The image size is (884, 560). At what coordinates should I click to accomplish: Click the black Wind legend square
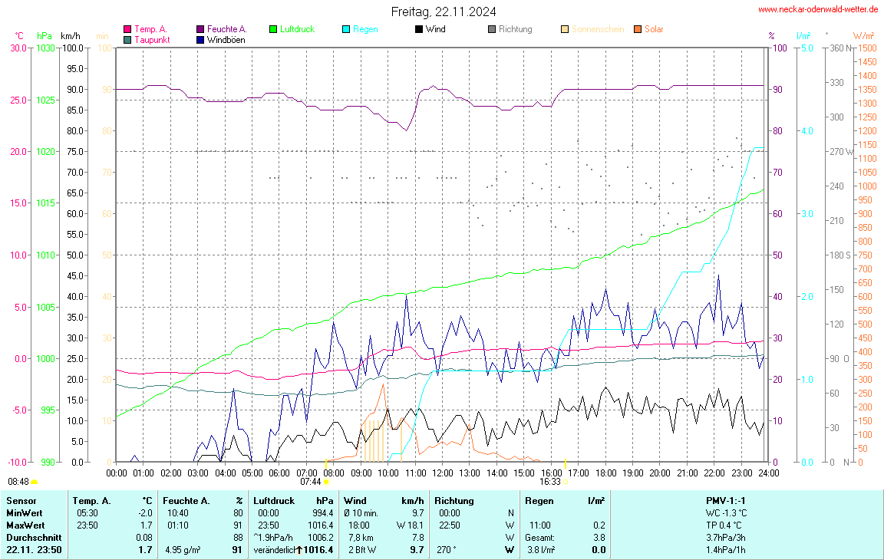click(419, 30)
